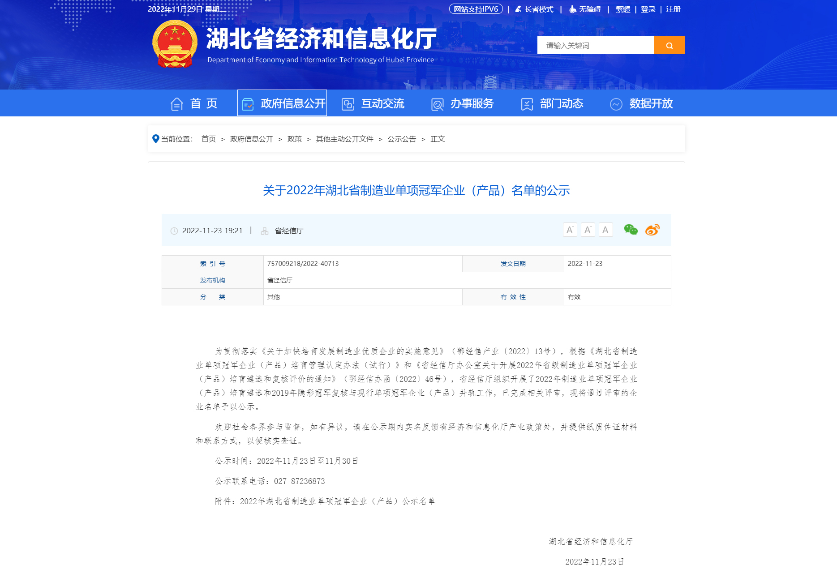
Task: Click the 公示时间 date range line
Action: coord(287,461)
